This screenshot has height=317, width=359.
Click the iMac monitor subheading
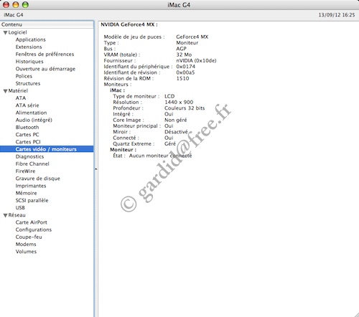point(117,90)
